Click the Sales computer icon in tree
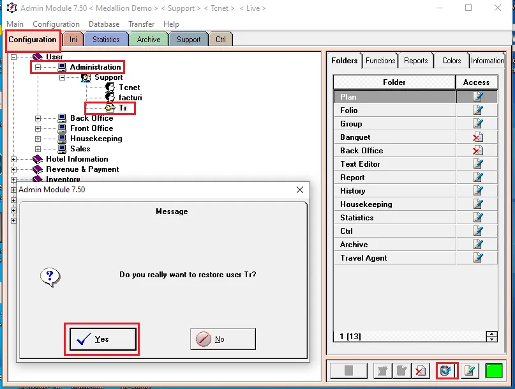The image size is (515, 389). (x=62, y=149)
